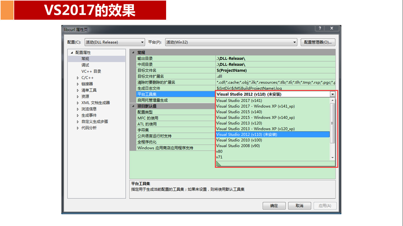
Task: Click the help question mark button in title bar
Action: (x=320, y=28)
